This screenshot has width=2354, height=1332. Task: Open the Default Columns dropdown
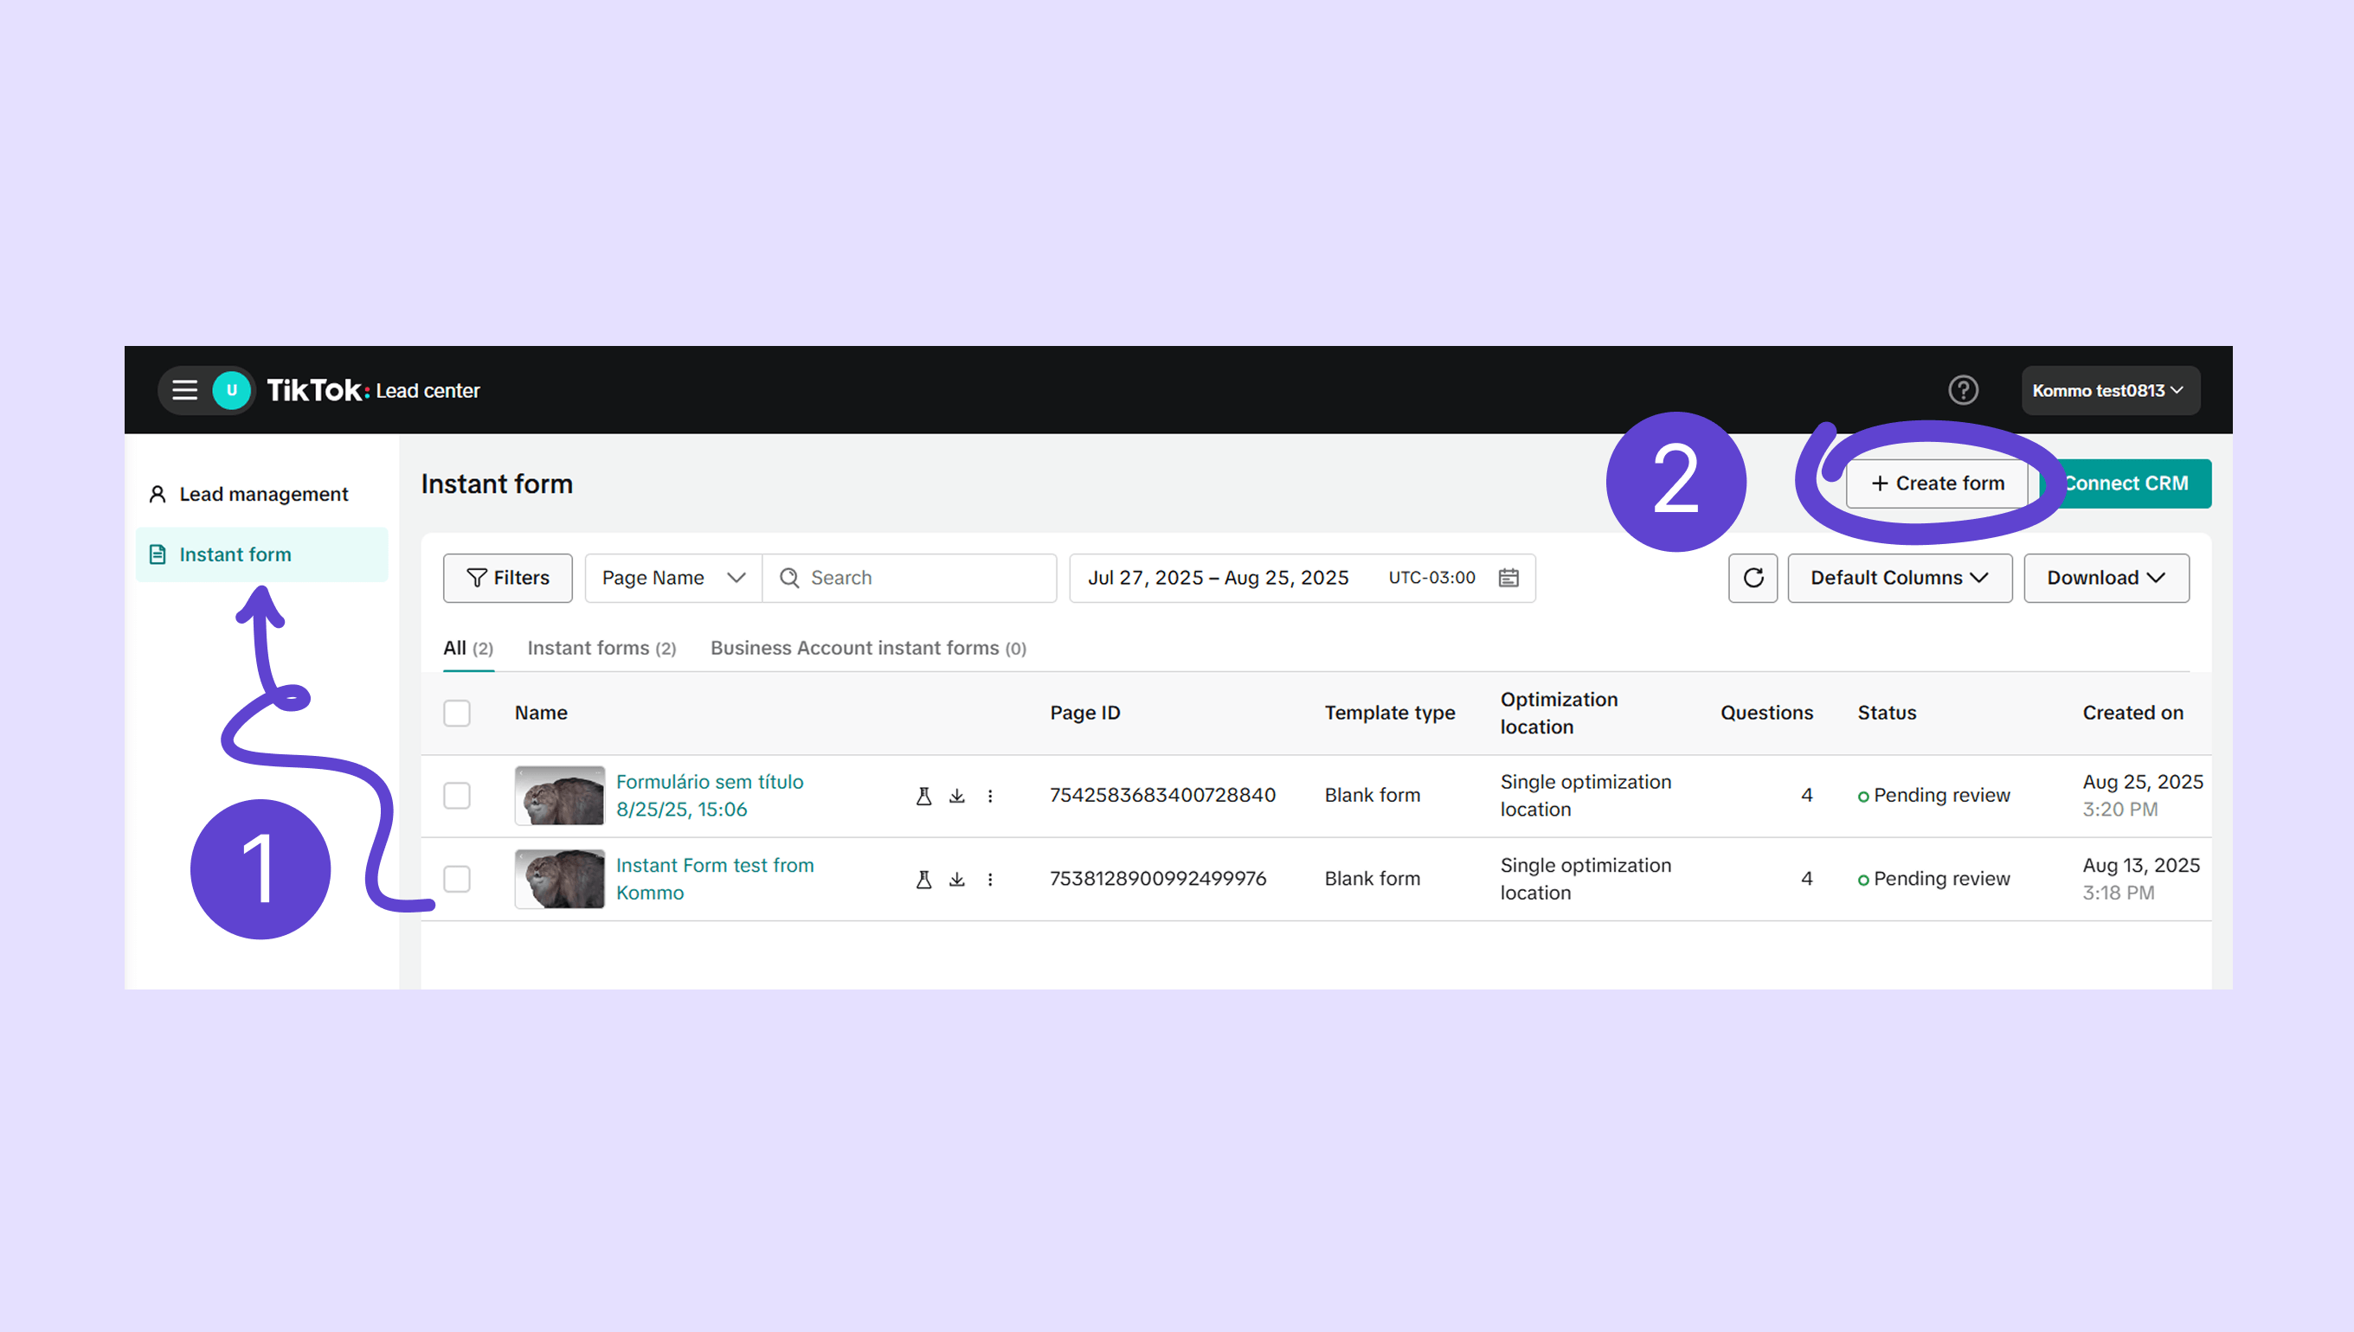(x=1899, y=578)
